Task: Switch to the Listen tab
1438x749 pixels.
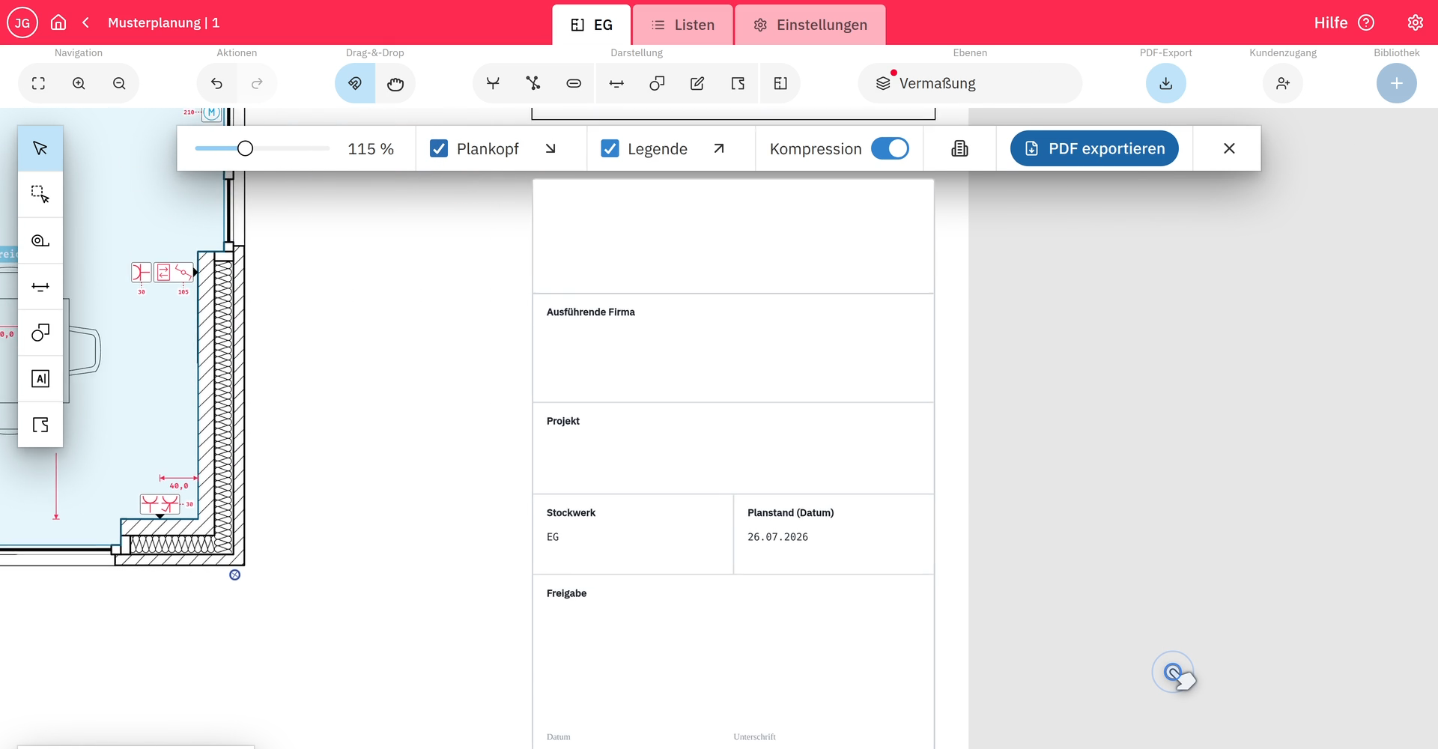Action: (682, 25)
